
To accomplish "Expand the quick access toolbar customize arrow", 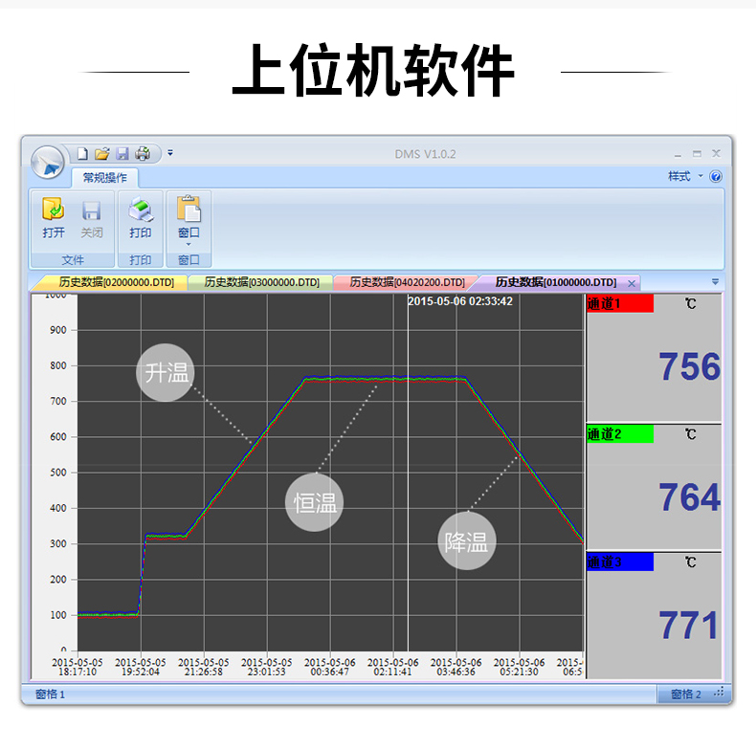I will pos(170,152).
